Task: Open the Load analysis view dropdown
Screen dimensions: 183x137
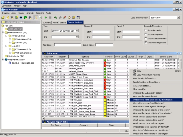Action: pos(178,18)
